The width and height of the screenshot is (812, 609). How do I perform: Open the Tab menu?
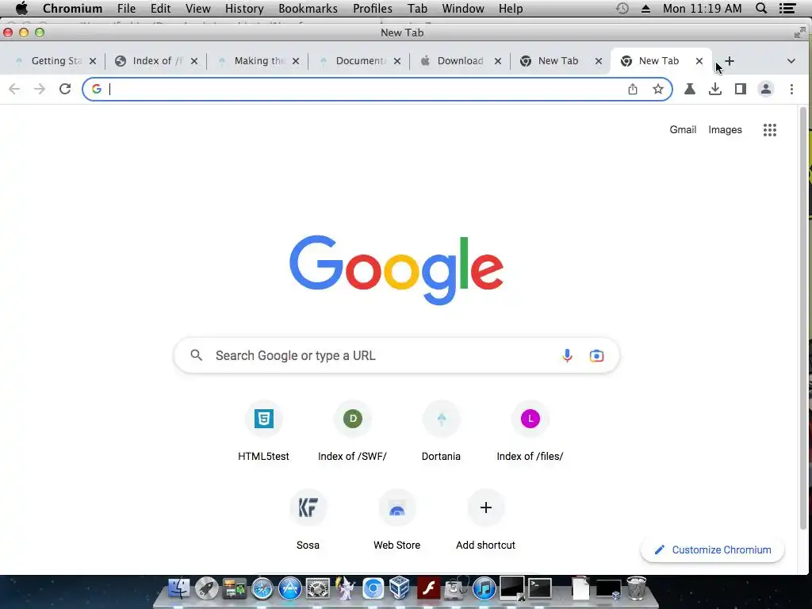[417, 9]
